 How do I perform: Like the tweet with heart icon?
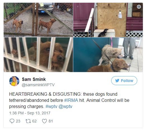click(x=44, y=121)
